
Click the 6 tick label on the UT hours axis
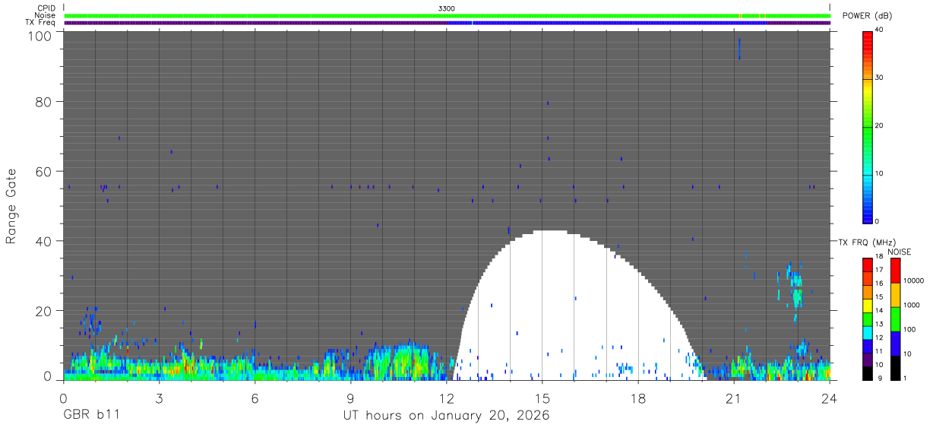click(255, 398)
